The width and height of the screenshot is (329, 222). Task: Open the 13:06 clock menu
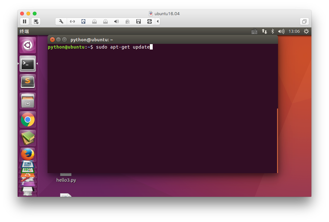294,32
